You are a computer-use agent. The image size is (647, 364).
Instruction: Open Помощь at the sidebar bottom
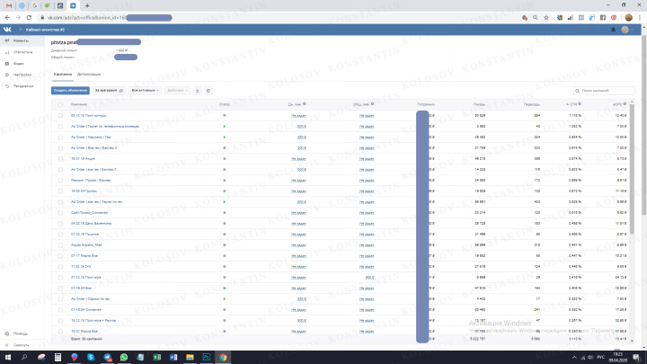20,333
